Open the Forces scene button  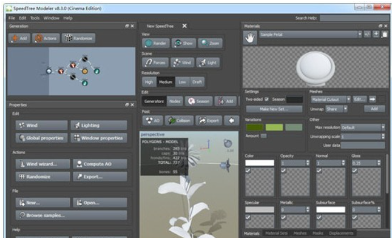point(155,62)
